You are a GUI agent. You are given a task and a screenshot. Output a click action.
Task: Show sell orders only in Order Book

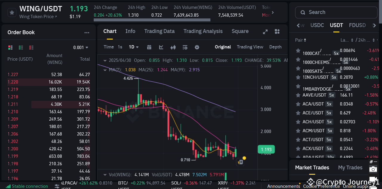pos(31,47)
